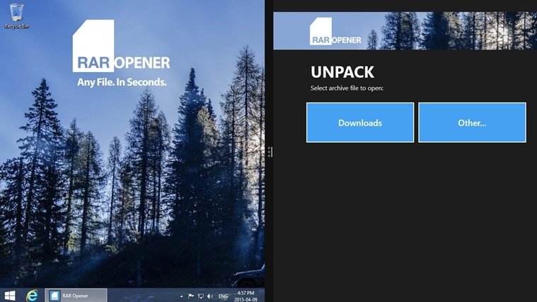
Task: Show hidden system tray icons
Action: point(181,296)
